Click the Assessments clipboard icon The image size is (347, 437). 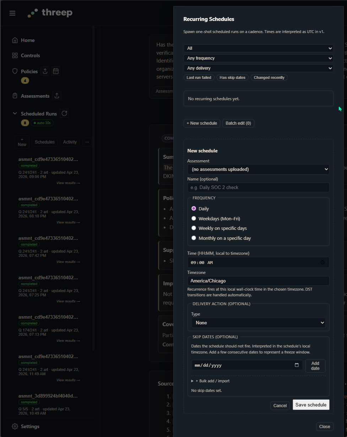tap(15, 96)
